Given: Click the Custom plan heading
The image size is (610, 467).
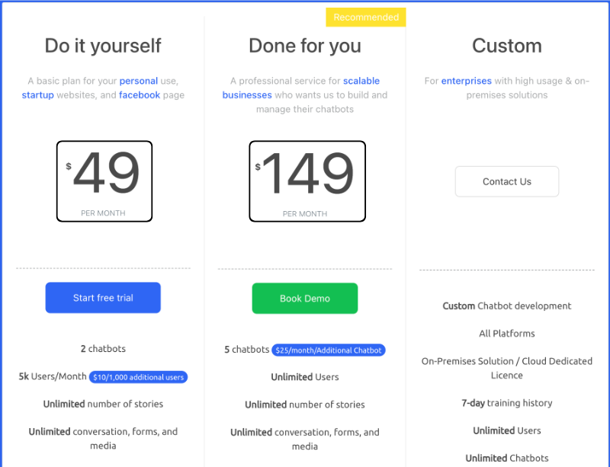Looking at the screenshot, I should click(x=507, y=46).
